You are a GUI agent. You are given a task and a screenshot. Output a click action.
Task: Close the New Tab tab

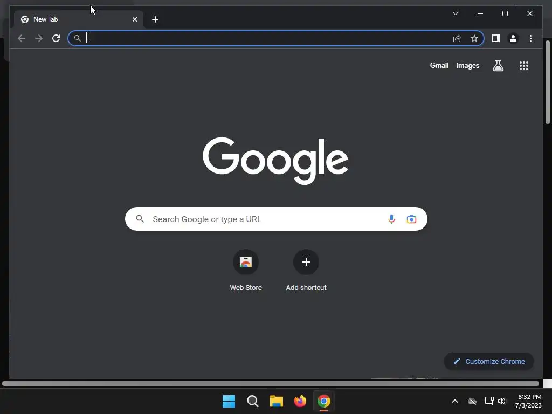134,19
